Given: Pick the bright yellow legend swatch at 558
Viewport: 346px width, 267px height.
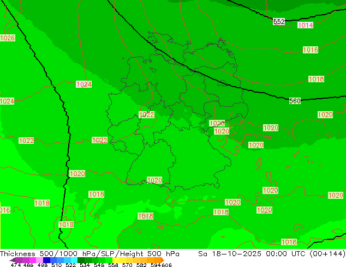Looking at the screenshot, I should click(x=116, y=260).
